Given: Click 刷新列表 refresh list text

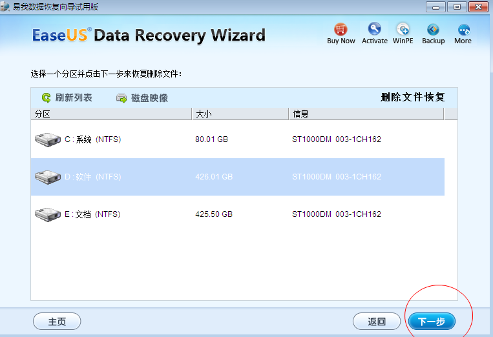Looking at the screenshot, I should tap(74, 98).
